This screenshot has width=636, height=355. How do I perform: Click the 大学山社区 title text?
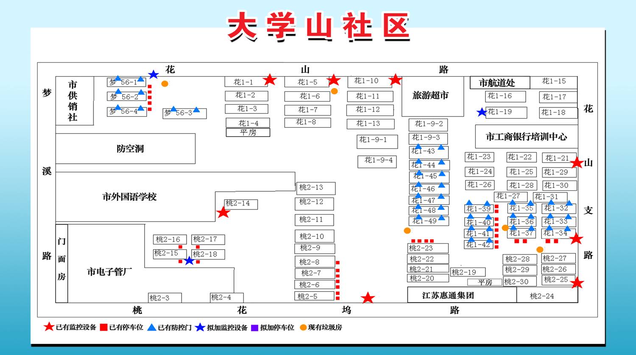(318, 25)
